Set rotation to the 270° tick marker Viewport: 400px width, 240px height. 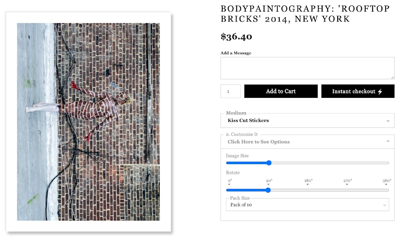348,182
